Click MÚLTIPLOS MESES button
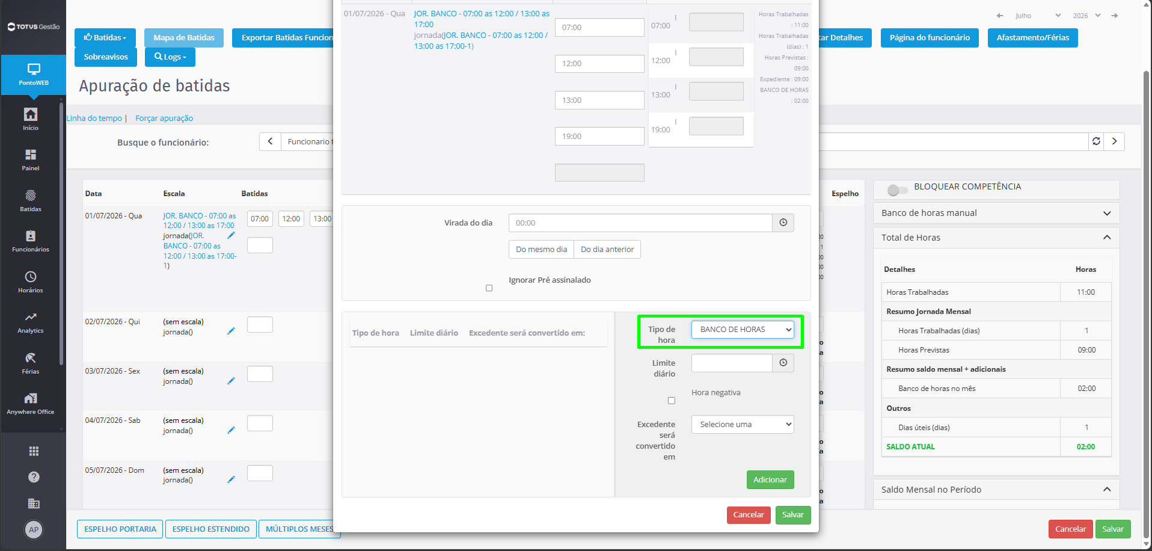The height and width of the screenshot is (551, 1152). point(299,529)
